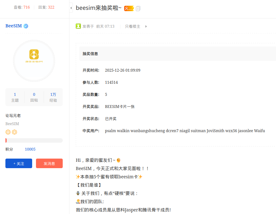Click the green poster avatar icon beside 发表于
276x214 pixels.
(78, 26)
